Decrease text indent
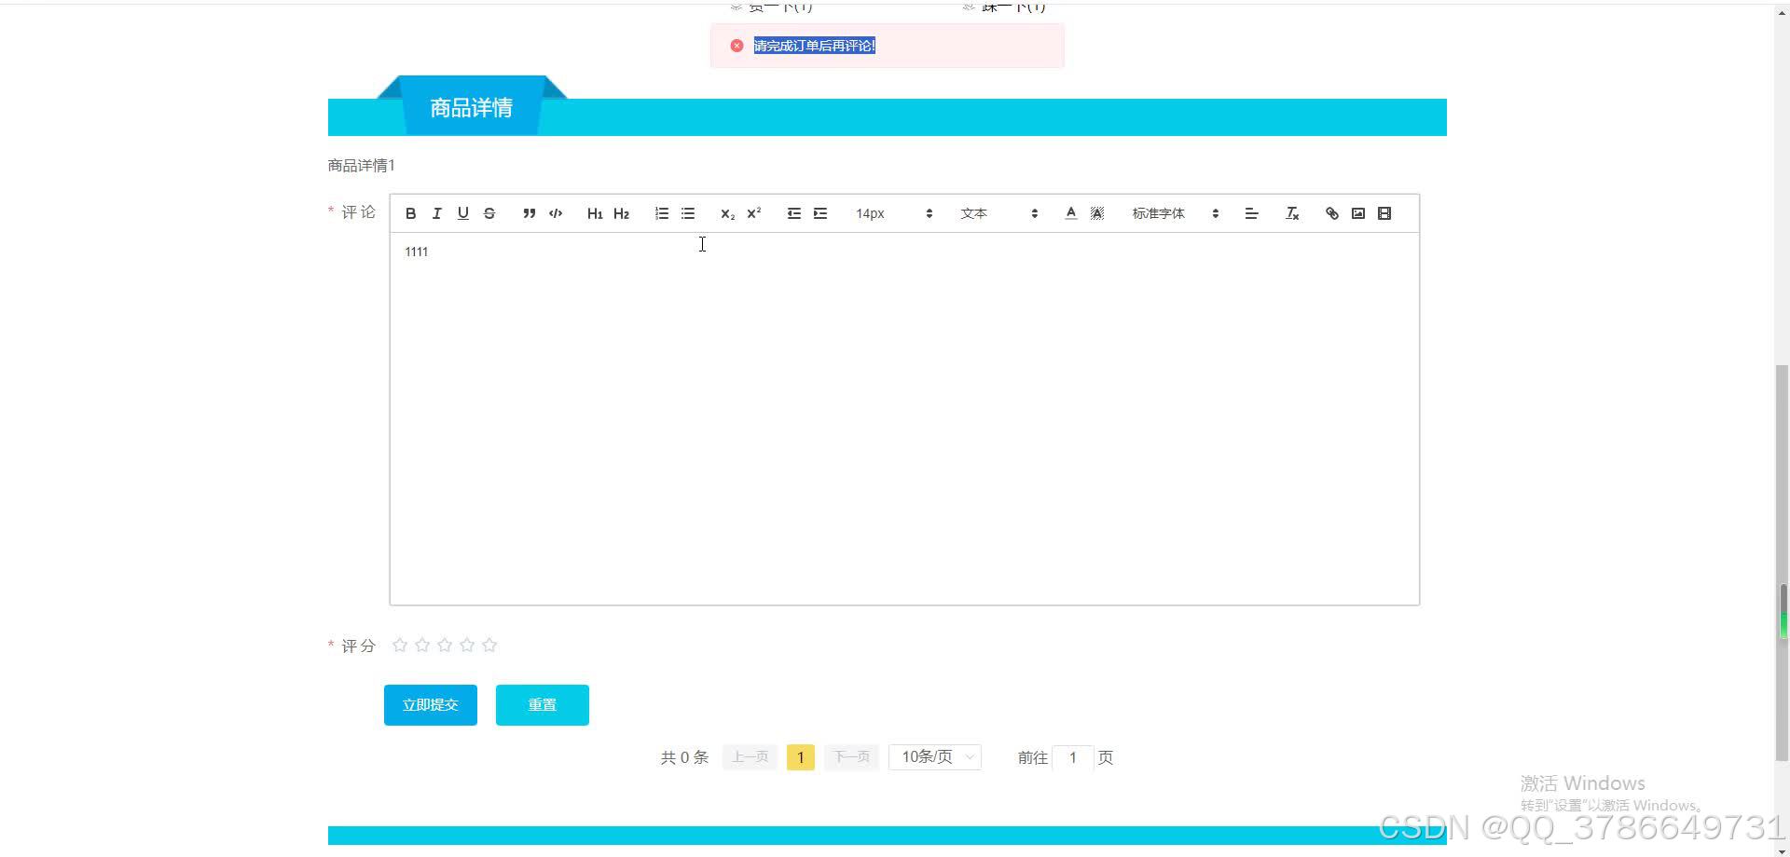The width and height of the screenshot is (1790, 857). click(793, 213)
